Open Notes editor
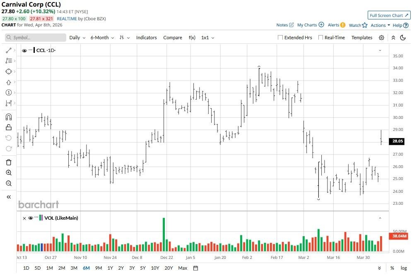This screenshot has height=275, width=412. tap(285, 25)
